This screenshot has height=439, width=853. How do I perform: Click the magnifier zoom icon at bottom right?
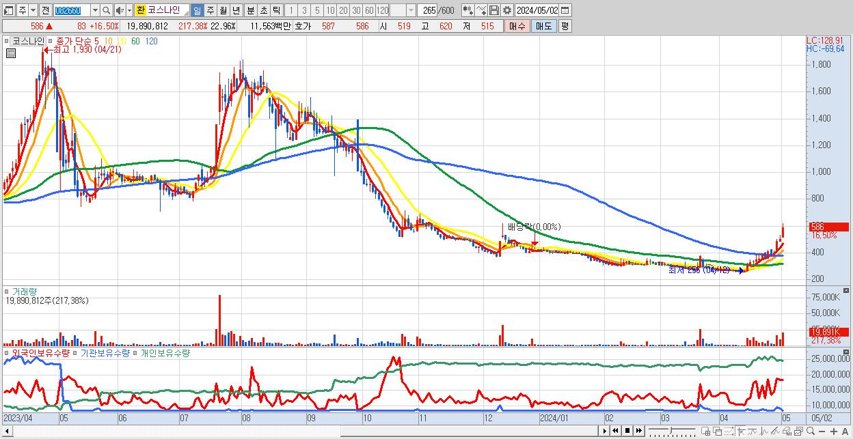coord(811,431)
